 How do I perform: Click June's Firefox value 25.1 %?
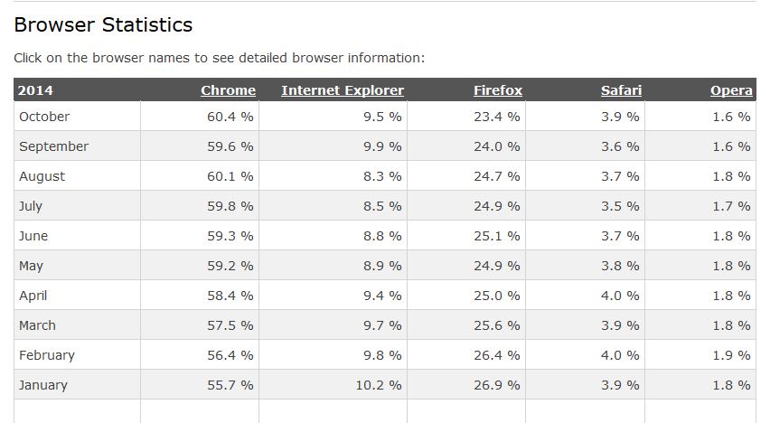497,236
